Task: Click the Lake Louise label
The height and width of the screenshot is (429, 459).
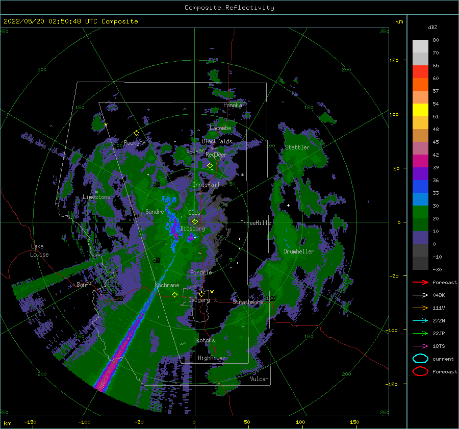Action: 39,250
